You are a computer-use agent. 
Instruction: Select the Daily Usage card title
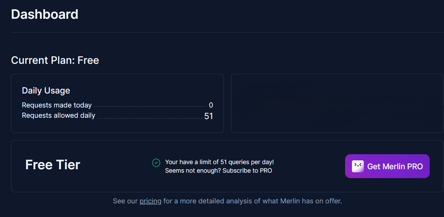coord(46,90)
